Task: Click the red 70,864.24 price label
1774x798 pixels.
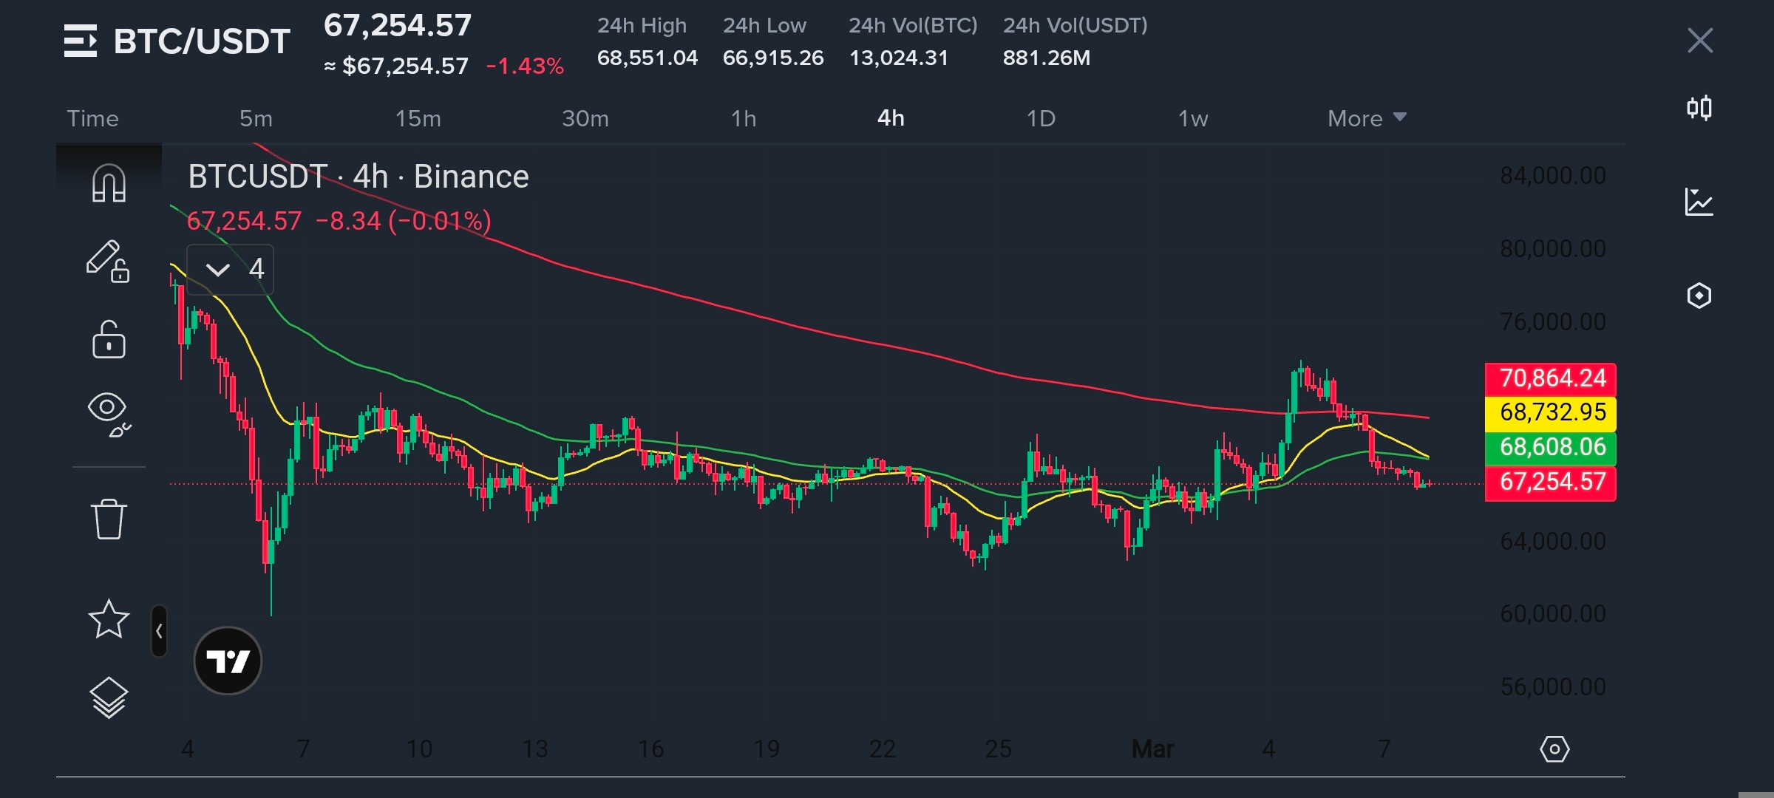Action: pyautogui.click(x=1550, y=378)
